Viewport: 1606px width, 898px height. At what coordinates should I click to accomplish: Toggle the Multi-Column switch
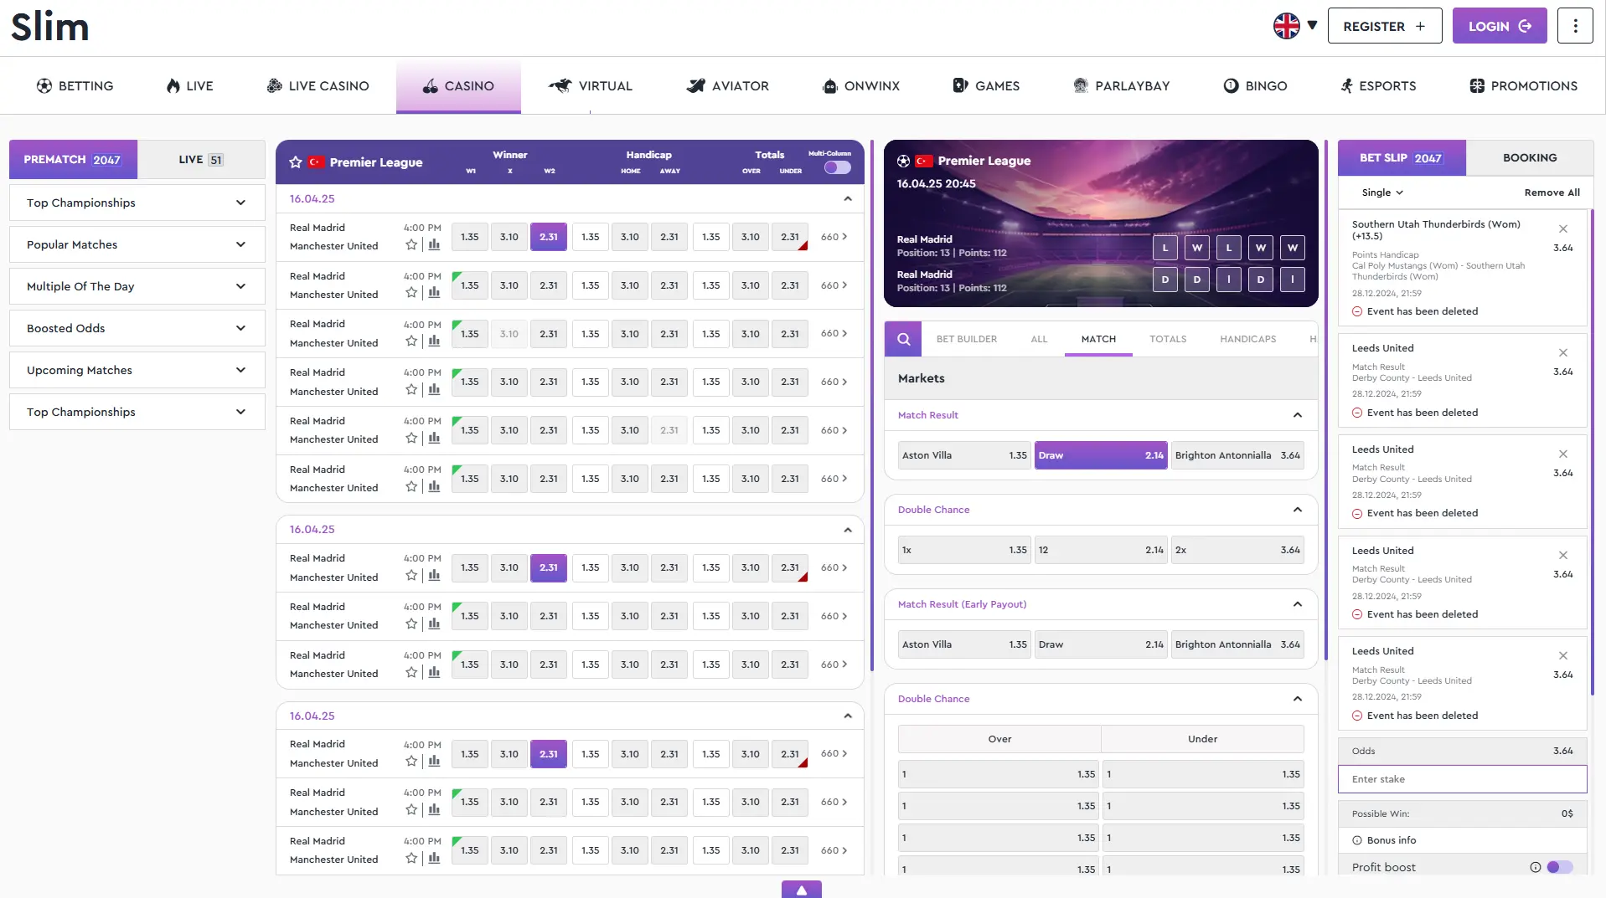(837, 167)
